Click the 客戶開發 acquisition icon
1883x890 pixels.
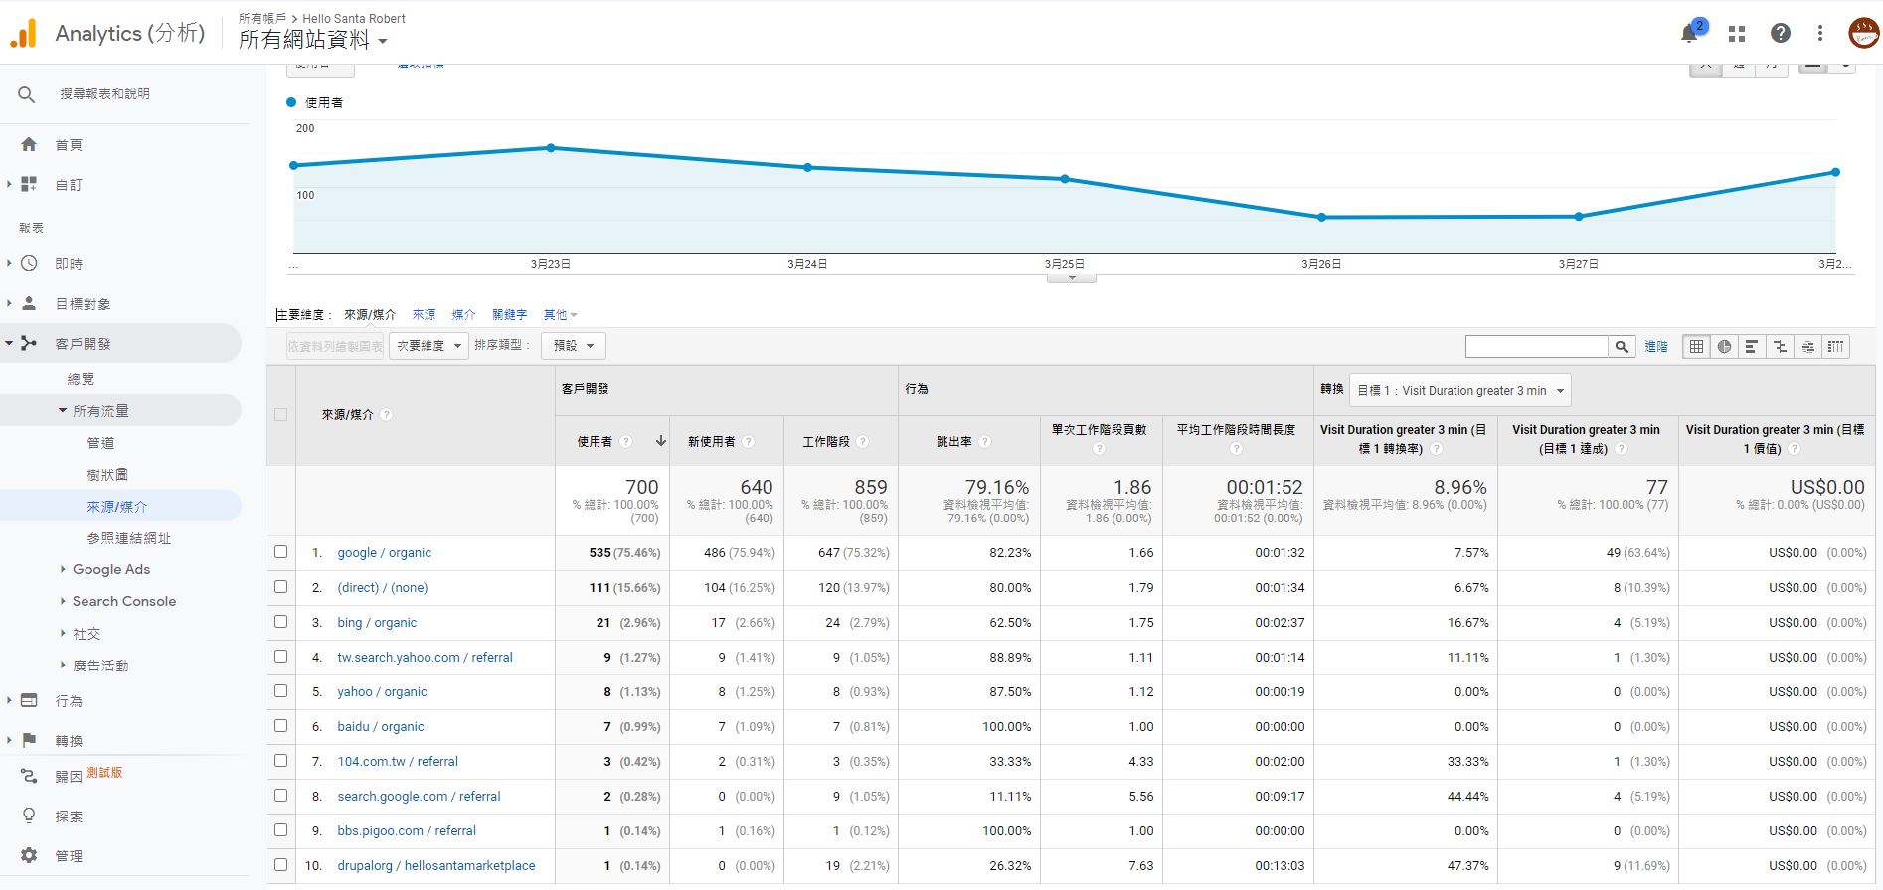pyautogui.click(x=29, y=344)
